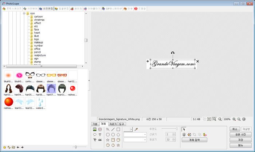The image size is (255, 152).
Task: Click the insert photo object icon
Action: [x=95, y=129]
